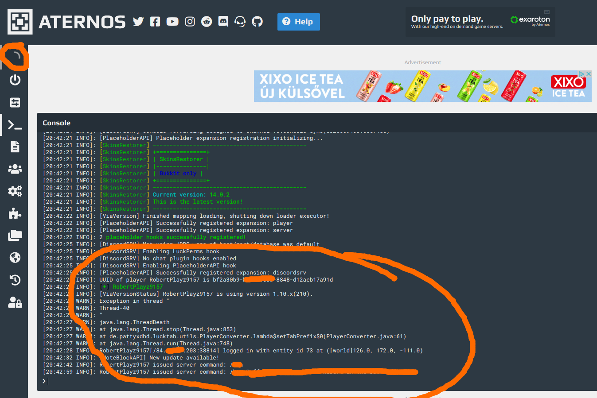Click the ViaVersionStatus 'using version 1.10.x(210)' line
This screenshot has width=597, height=398.
pos(178,294)
